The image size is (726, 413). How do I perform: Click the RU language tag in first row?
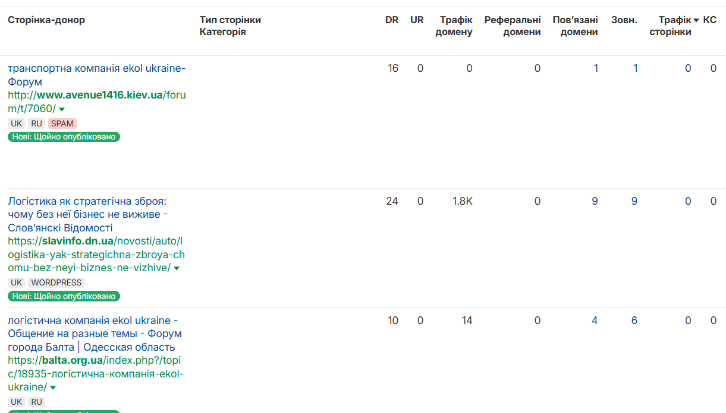click(x=36, y=123)
